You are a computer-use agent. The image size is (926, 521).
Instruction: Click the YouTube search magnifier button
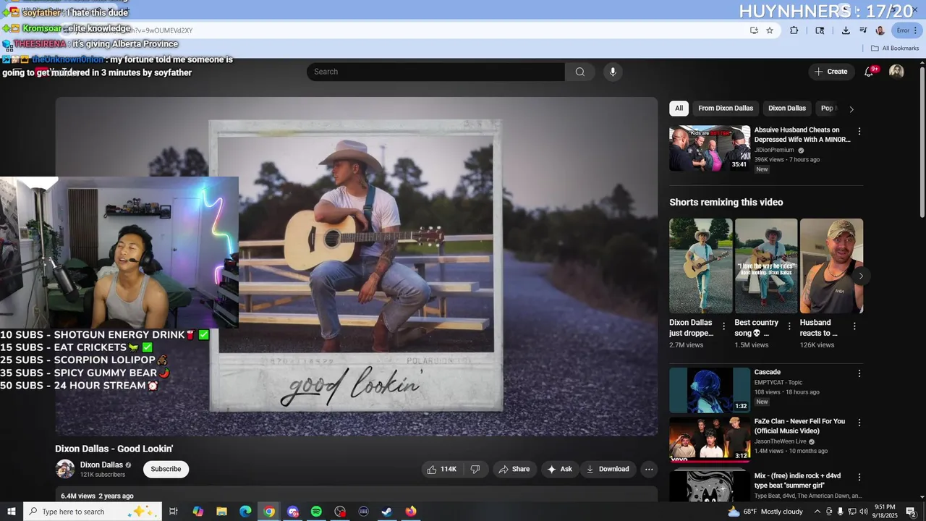579,72
